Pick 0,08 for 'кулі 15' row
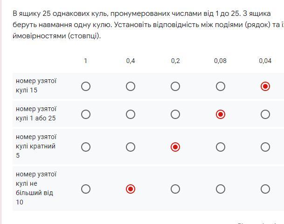This screenshot has height=224, width=284. tap(221, 86)
